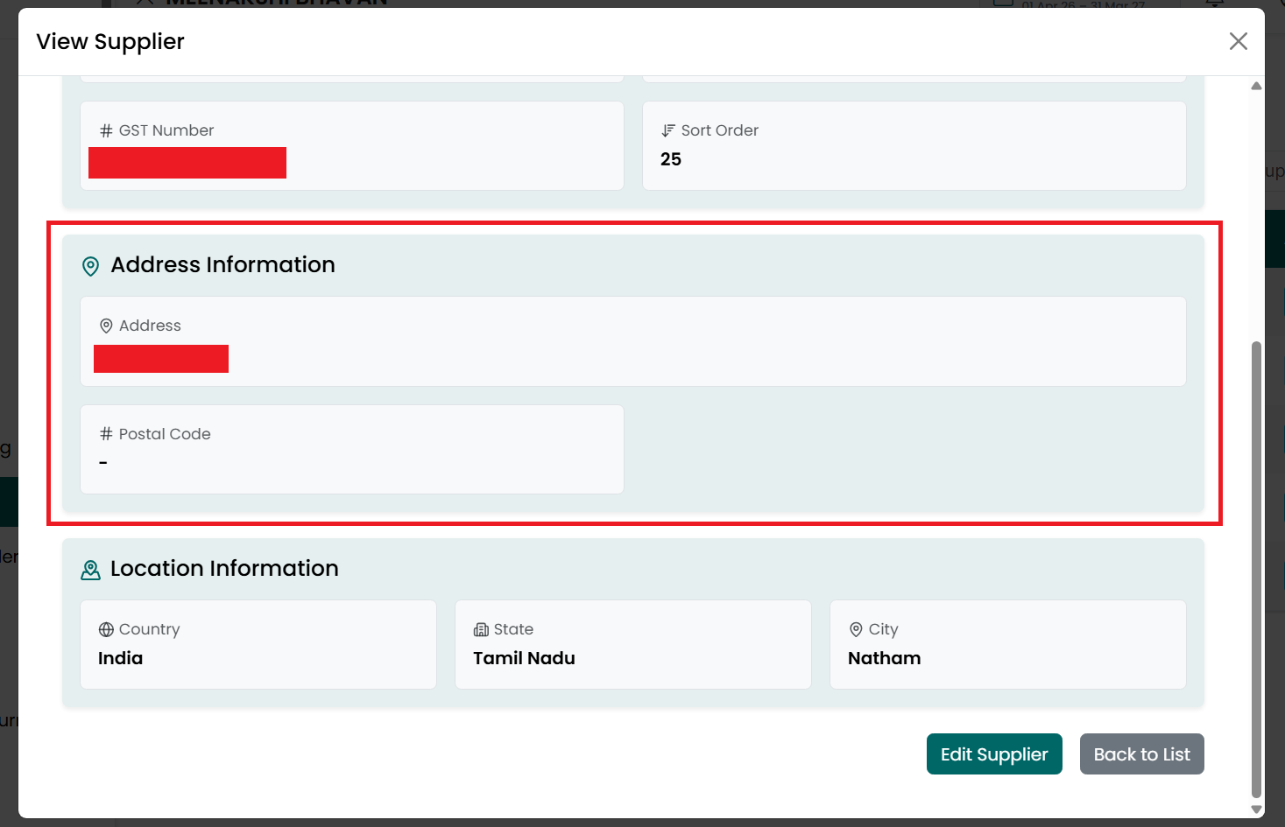The height and width of the screenshot is (827, 1285).
Task: Select the State value Tamil Nadu
Action: click(x=524, y=658)
